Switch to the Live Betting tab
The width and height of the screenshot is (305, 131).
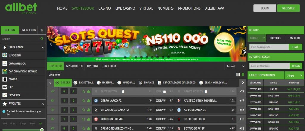click(x=28, y=30)
